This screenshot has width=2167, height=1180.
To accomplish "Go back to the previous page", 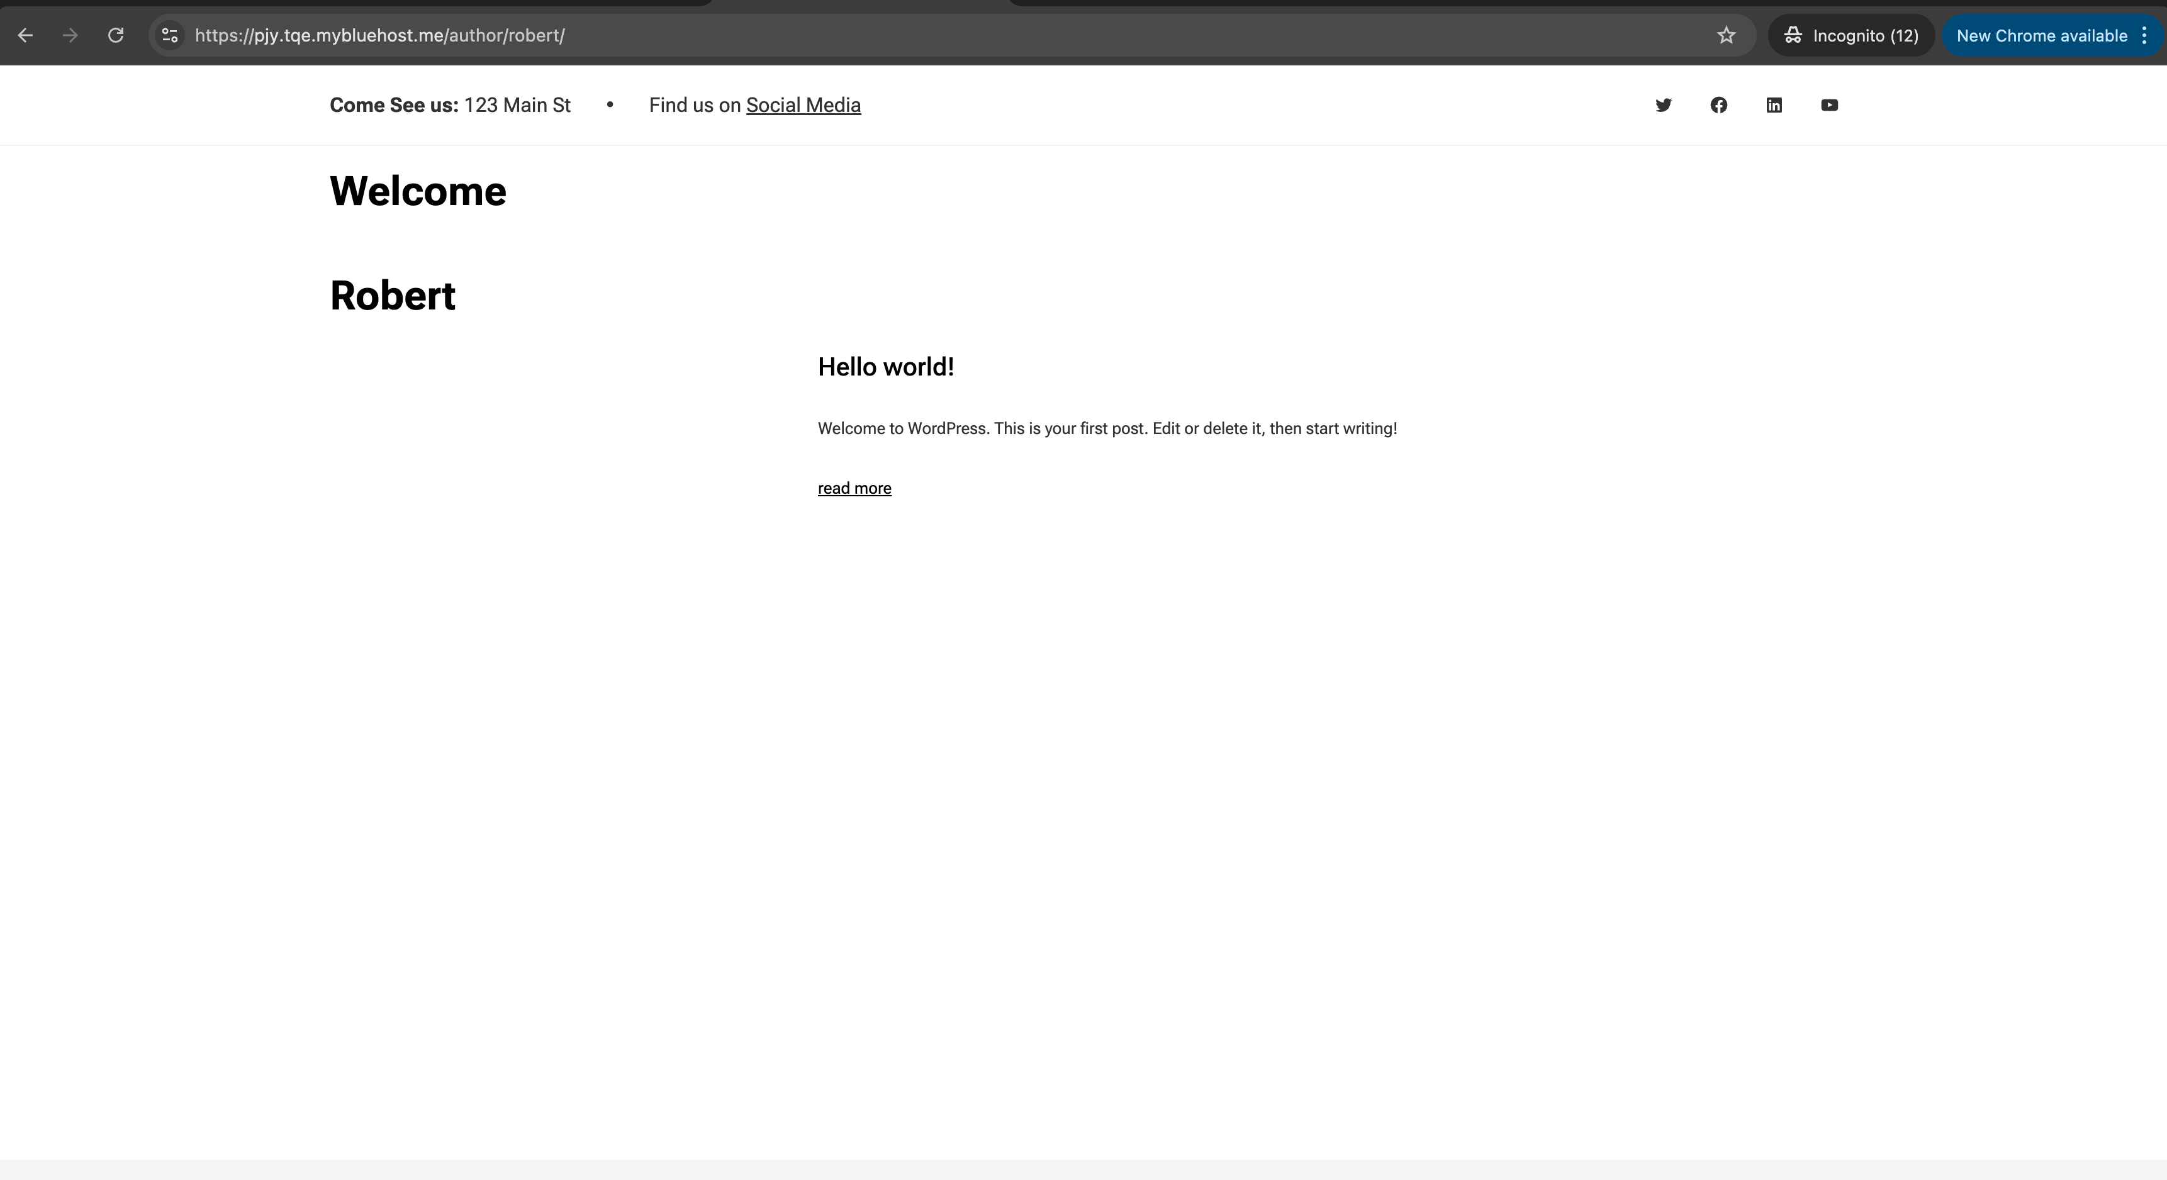I will click(x=25, y=35).
